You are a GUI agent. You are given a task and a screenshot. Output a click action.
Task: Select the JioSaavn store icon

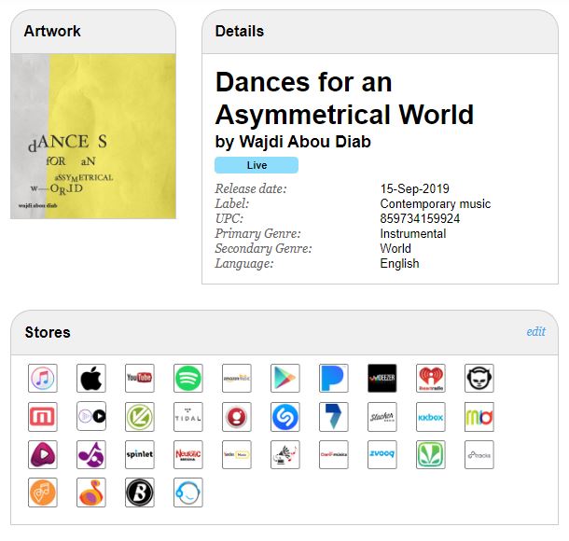tap(431, 454)
